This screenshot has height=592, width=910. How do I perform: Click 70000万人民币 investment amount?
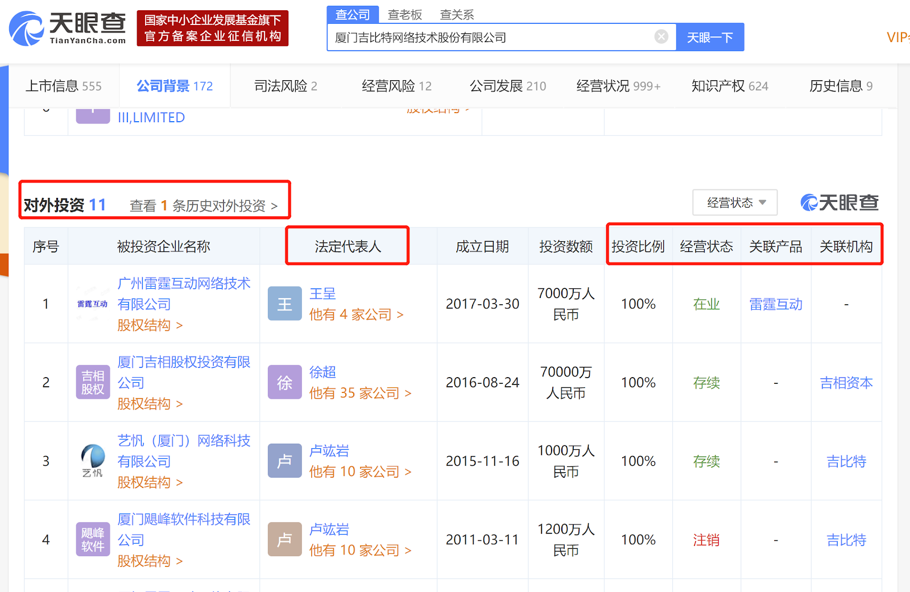point(566,382)
